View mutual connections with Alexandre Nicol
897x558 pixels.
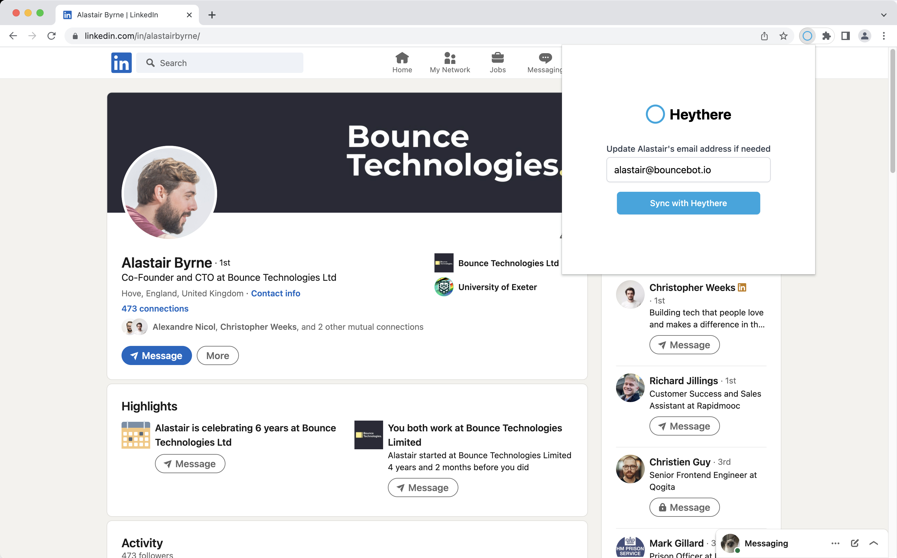pos(288,327)
